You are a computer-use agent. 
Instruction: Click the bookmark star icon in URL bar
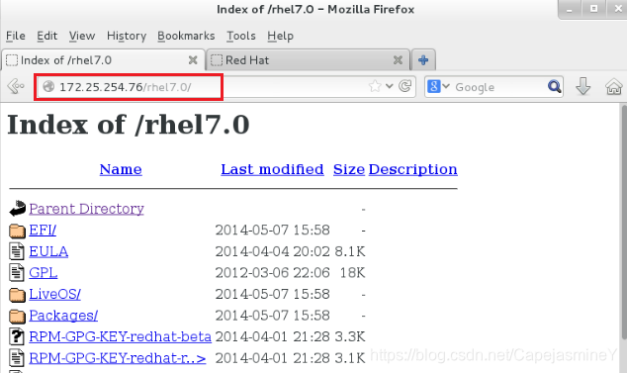(x=375, y=86)
